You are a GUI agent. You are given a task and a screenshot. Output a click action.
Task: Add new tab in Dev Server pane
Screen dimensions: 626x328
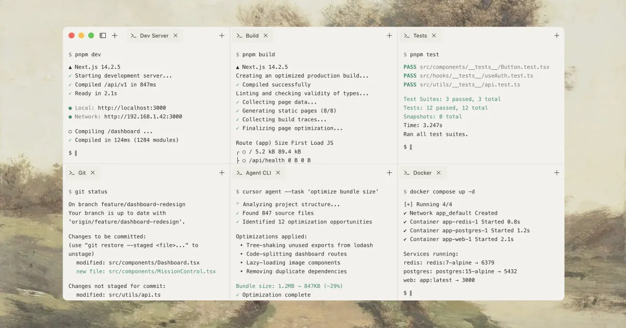click(x=222, y=36)
